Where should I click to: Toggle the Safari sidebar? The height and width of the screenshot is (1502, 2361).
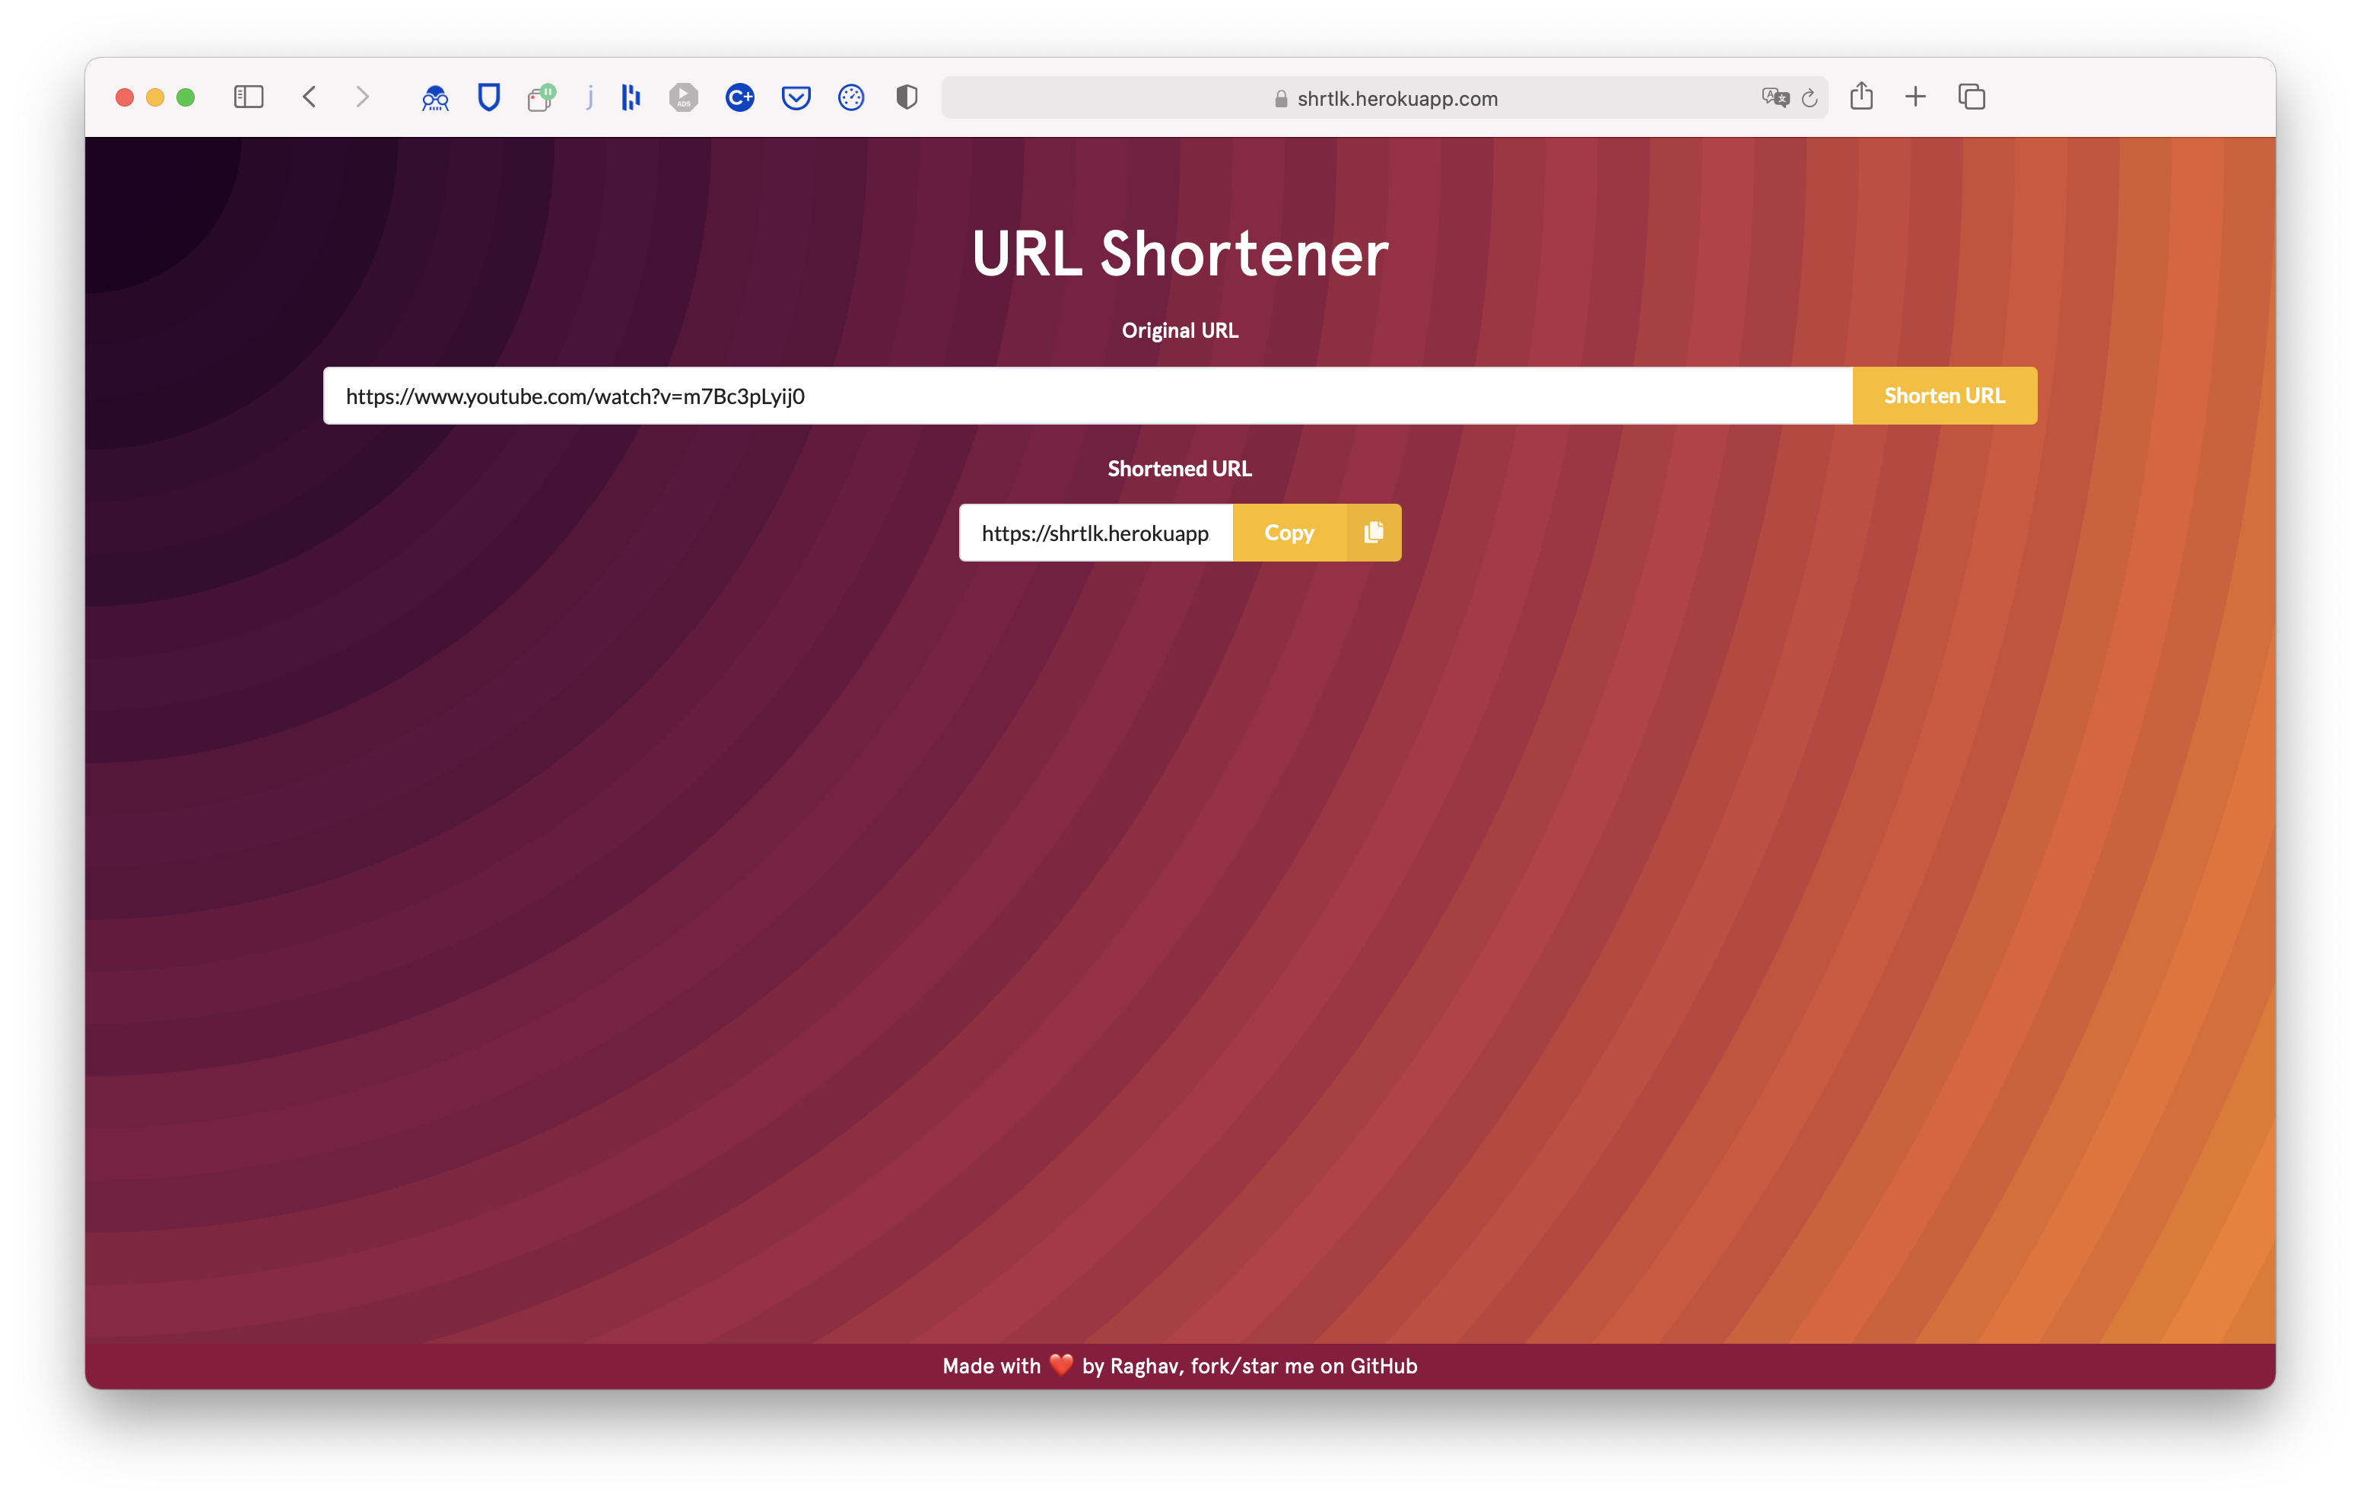click(249, 97)
